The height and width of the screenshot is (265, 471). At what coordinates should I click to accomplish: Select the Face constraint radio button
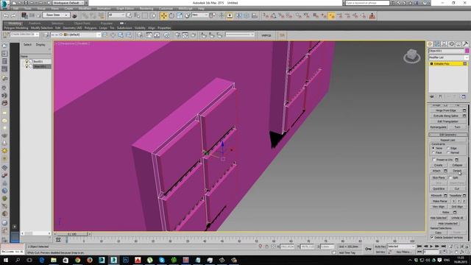click(433, 152)
